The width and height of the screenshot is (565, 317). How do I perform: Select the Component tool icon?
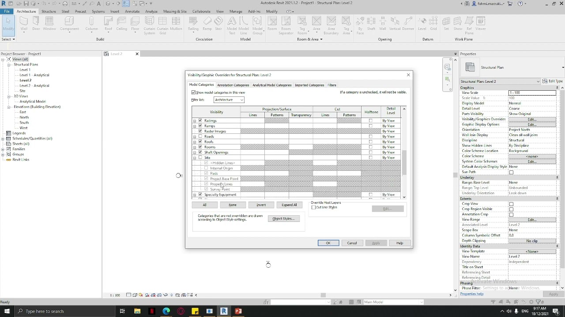(x=69, y=21)
